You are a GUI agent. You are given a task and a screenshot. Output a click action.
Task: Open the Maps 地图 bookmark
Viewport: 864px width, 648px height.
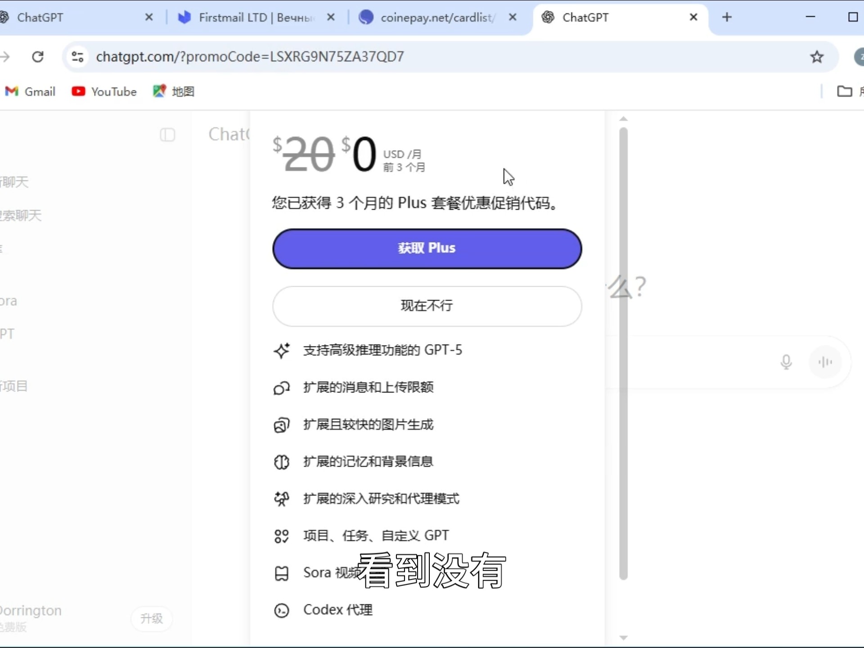click(x=174, y=91)
